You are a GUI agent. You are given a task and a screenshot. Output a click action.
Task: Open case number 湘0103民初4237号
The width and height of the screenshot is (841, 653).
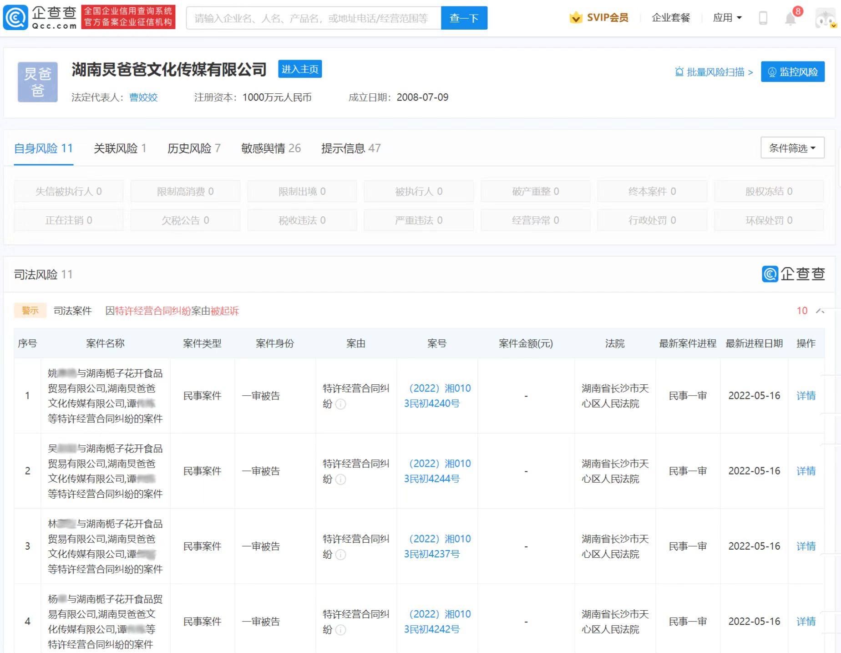point(437,546)
